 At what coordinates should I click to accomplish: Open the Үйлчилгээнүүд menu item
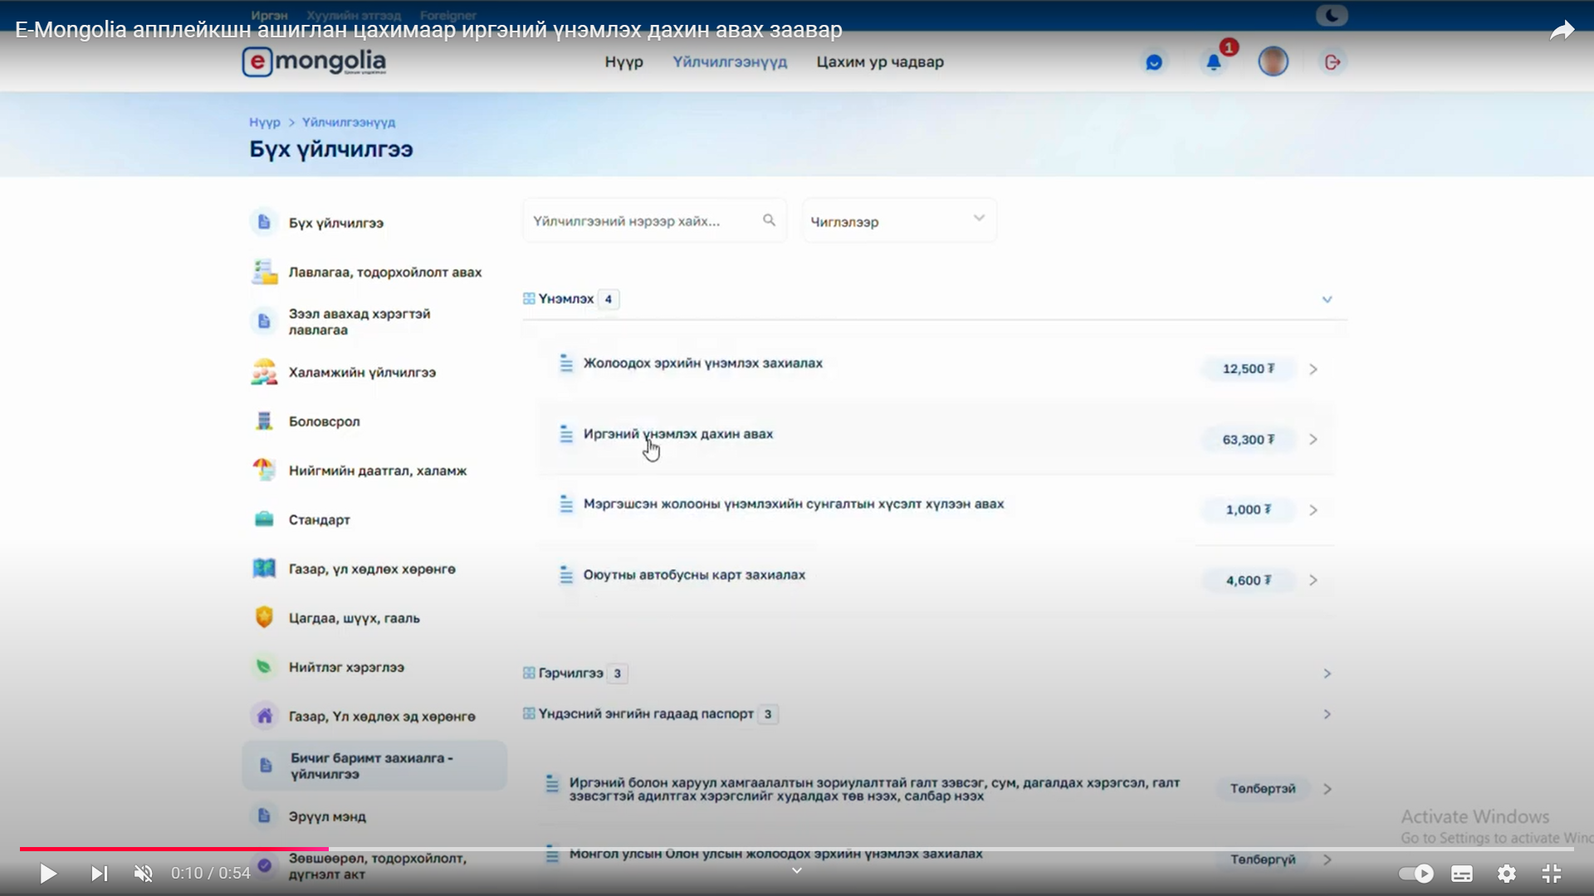tap(730, 62)
